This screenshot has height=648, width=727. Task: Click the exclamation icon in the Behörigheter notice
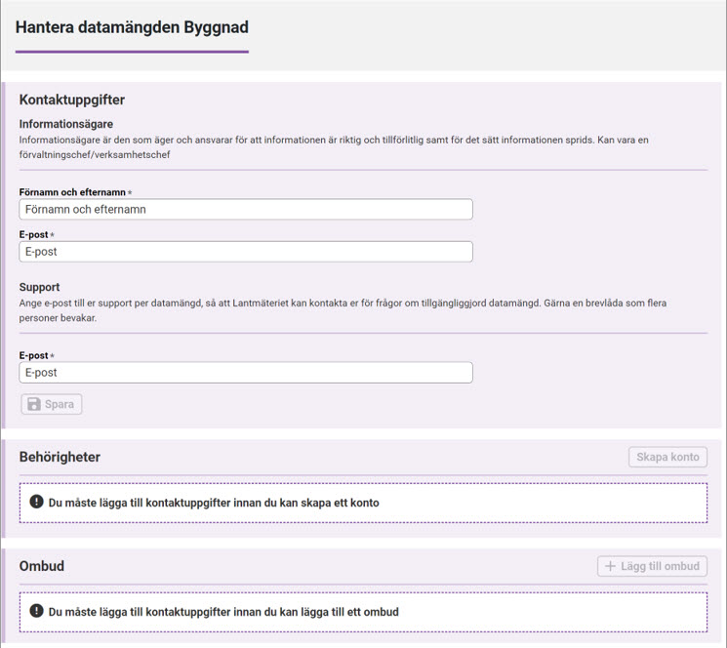point(36,502)
